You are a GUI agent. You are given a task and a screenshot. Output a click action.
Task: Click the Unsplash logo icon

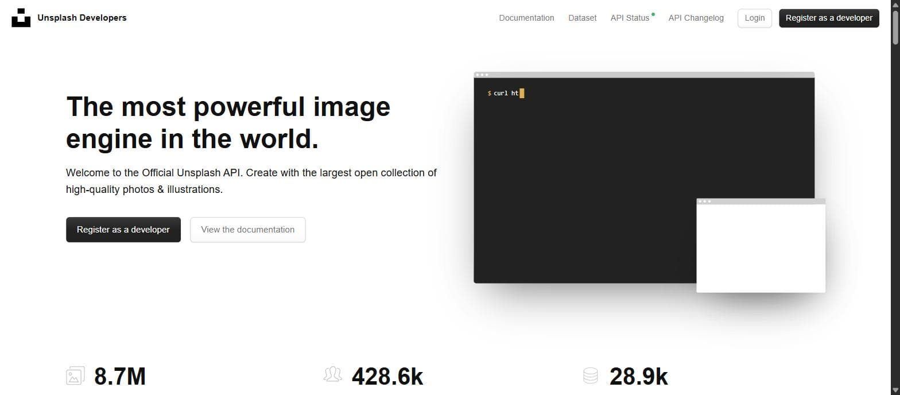coord(21,18)
